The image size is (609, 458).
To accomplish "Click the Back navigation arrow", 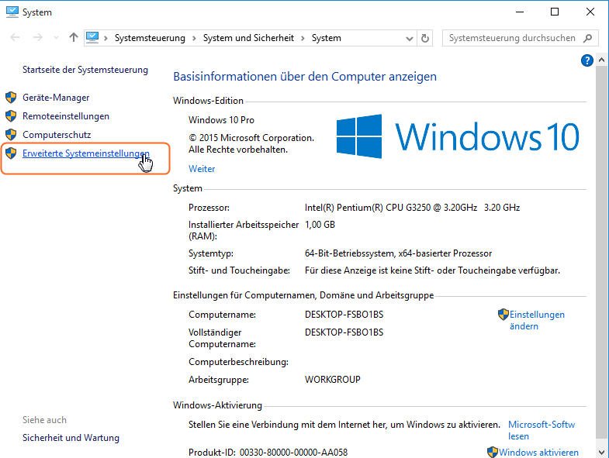I will [x=16, y=38].
